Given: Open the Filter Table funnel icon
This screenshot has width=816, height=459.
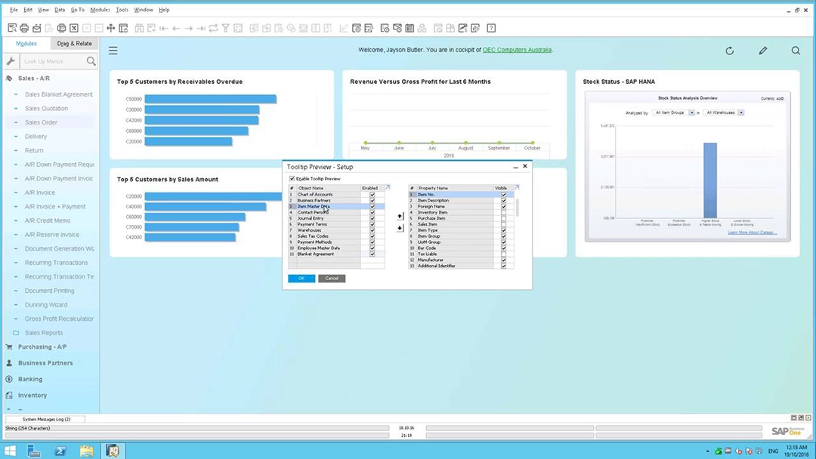Looking at the screenshot, I should tap(226, 28).
